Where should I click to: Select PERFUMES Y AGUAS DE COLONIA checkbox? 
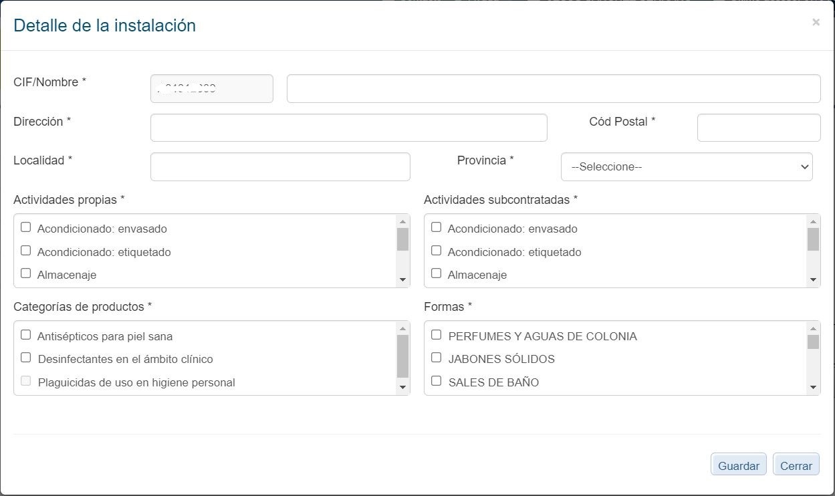point(436,335)
